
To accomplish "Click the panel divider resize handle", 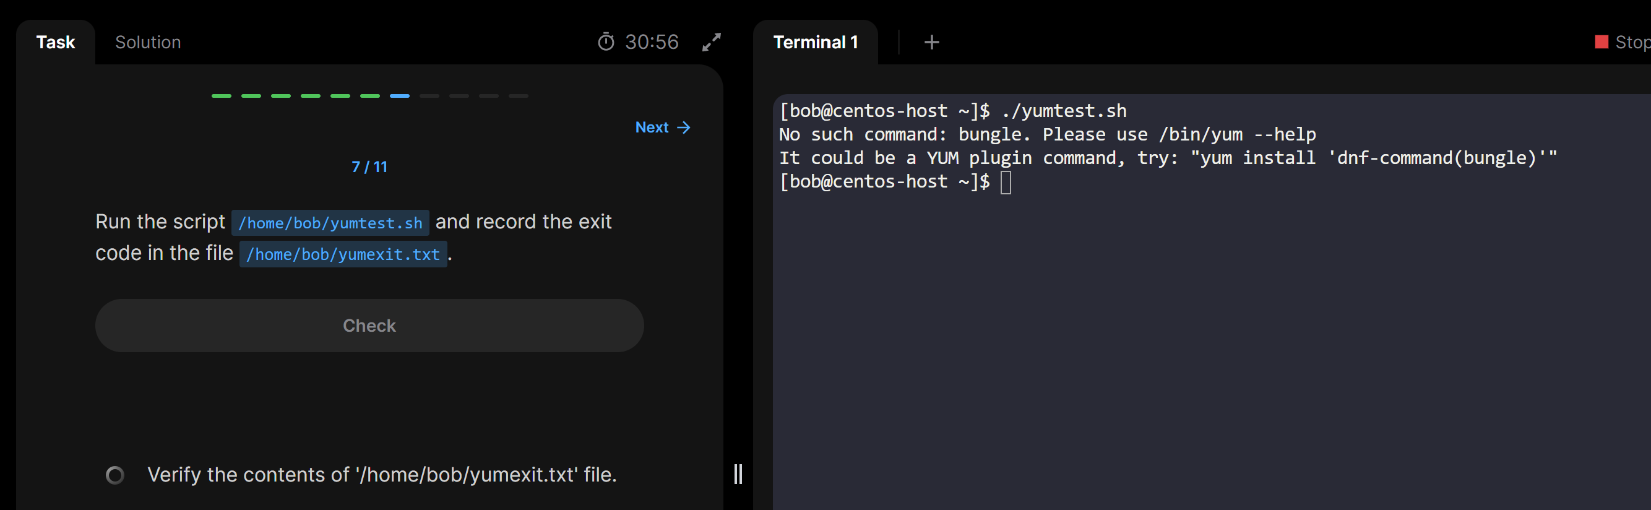I will (738, 474).
